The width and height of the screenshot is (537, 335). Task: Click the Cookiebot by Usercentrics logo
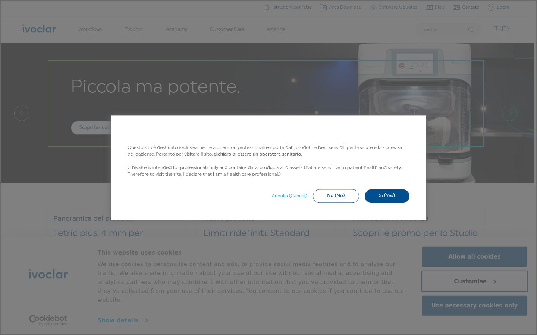pos(48,320)
